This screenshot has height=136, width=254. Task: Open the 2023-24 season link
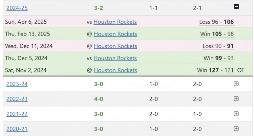17,84
